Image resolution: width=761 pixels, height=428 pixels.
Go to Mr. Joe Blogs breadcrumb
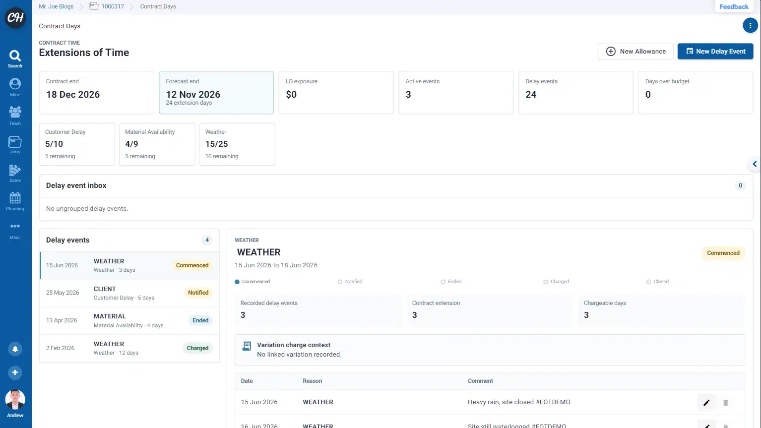[x=56, y=6]
